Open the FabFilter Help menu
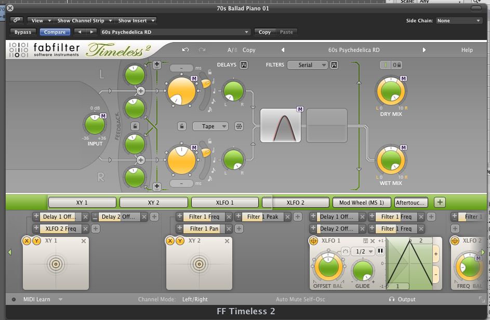Viewport: 490px width, 320px height. click(x=467, y=50)
